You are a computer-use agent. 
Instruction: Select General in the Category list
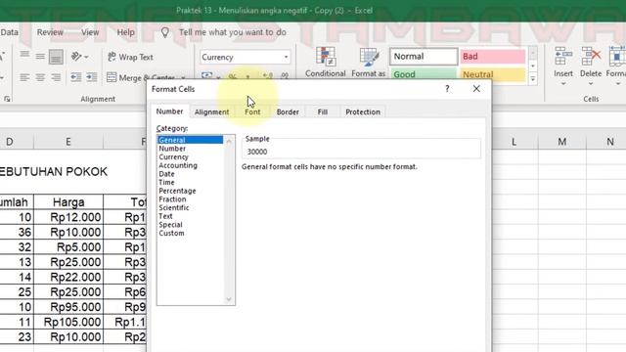[x=191, y=140]
